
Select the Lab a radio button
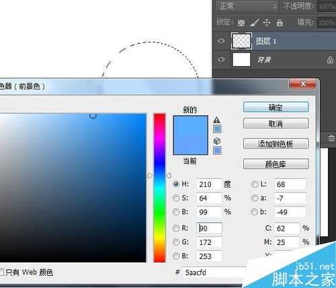point(255,198)
